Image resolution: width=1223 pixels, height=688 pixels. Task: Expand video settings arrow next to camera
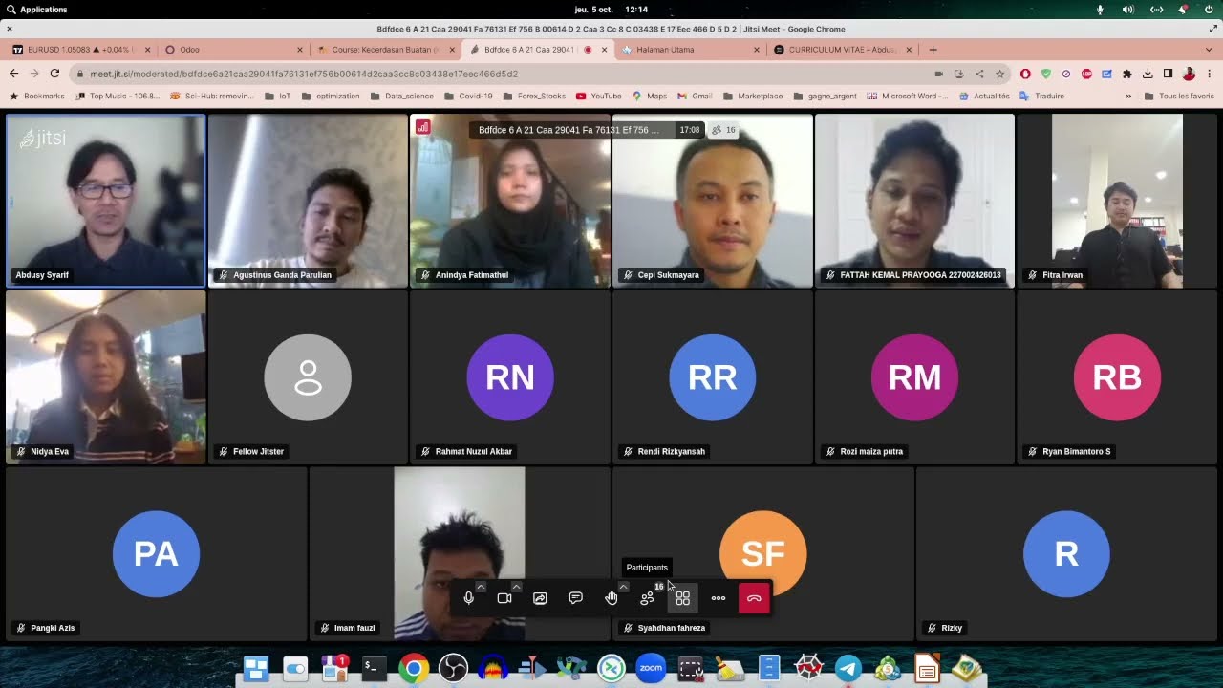coord(516,587)
